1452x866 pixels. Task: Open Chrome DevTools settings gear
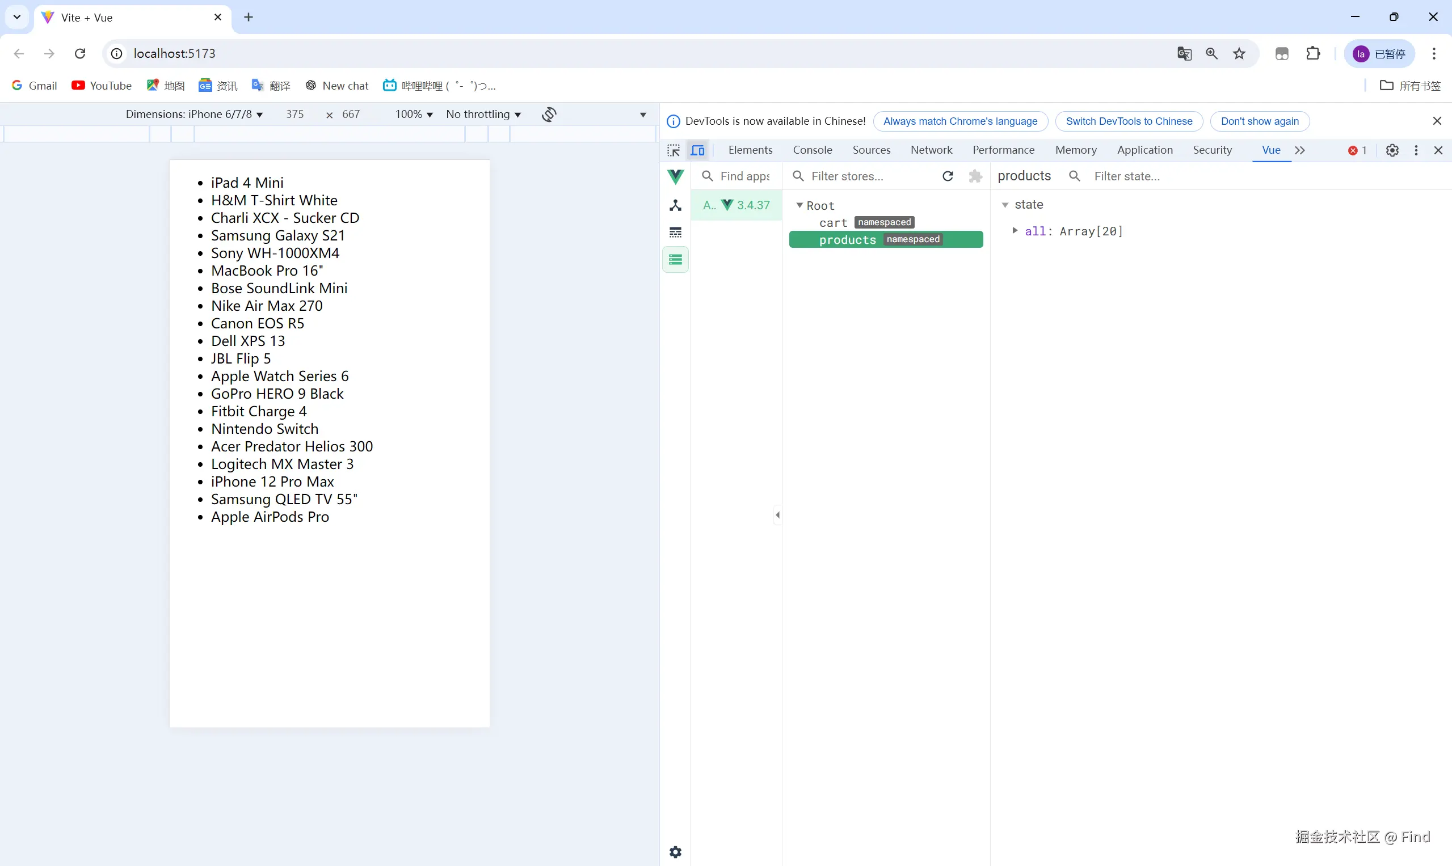point(1392,150)
